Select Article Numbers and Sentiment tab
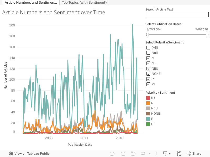 pos(30,3)
